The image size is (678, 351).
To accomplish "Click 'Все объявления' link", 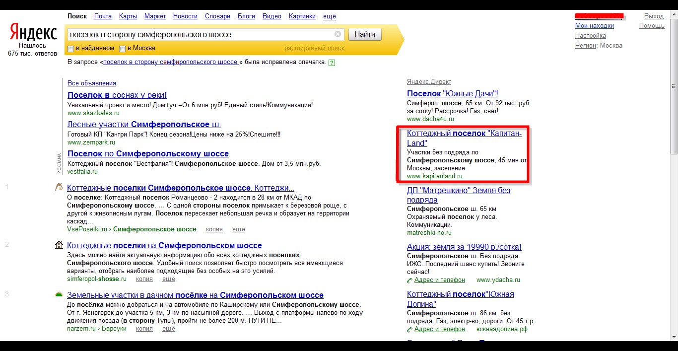I will click(x=92, y=83).
